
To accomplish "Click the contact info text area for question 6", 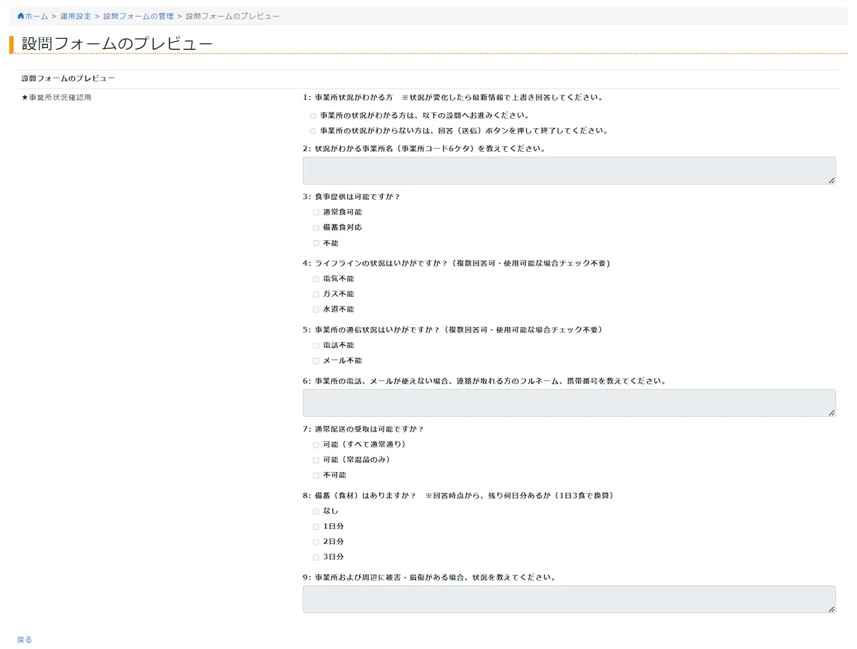I will coord(569,403).
